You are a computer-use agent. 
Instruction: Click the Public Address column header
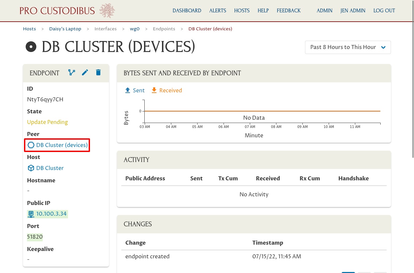[x=145, y=178]
